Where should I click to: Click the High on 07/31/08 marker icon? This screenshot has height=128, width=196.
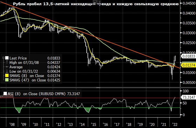[x=7, y=62]
